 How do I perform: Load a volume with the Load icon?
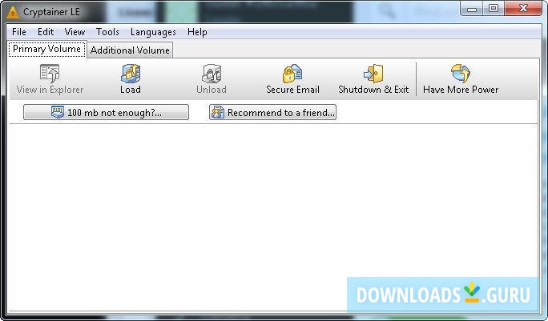click(131, 74)
